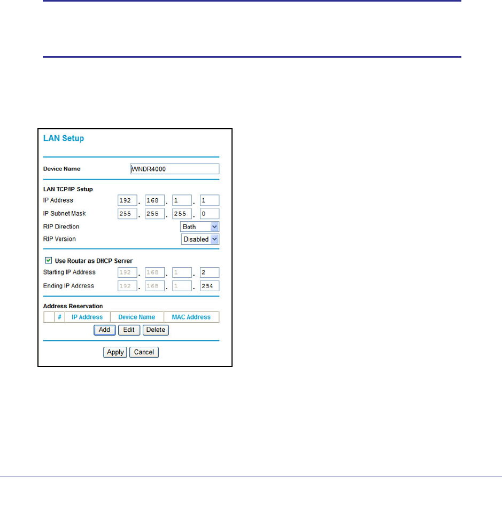The height and width of the screenshot is (514, 502).
Task: Select IP Address last octet field
Action: pyautogui.click(x=210, y=200)
